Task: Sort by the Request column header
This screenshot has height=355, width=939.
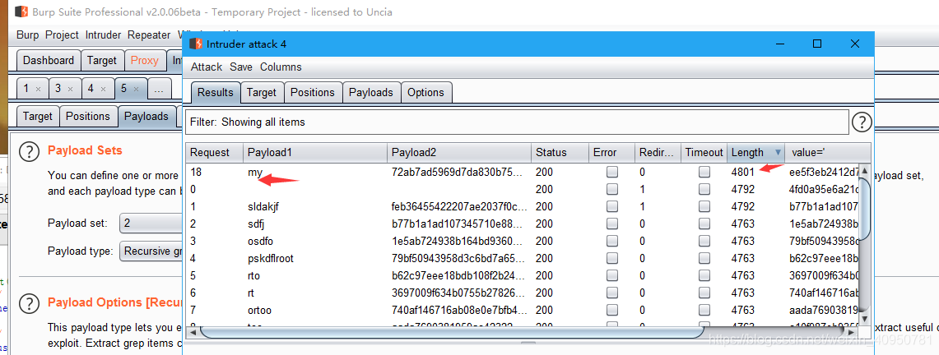Action: tap(214, 152)
